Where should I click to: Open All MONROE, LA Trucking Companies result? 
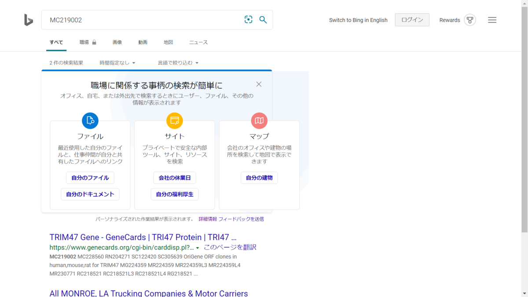click(149, 293)
